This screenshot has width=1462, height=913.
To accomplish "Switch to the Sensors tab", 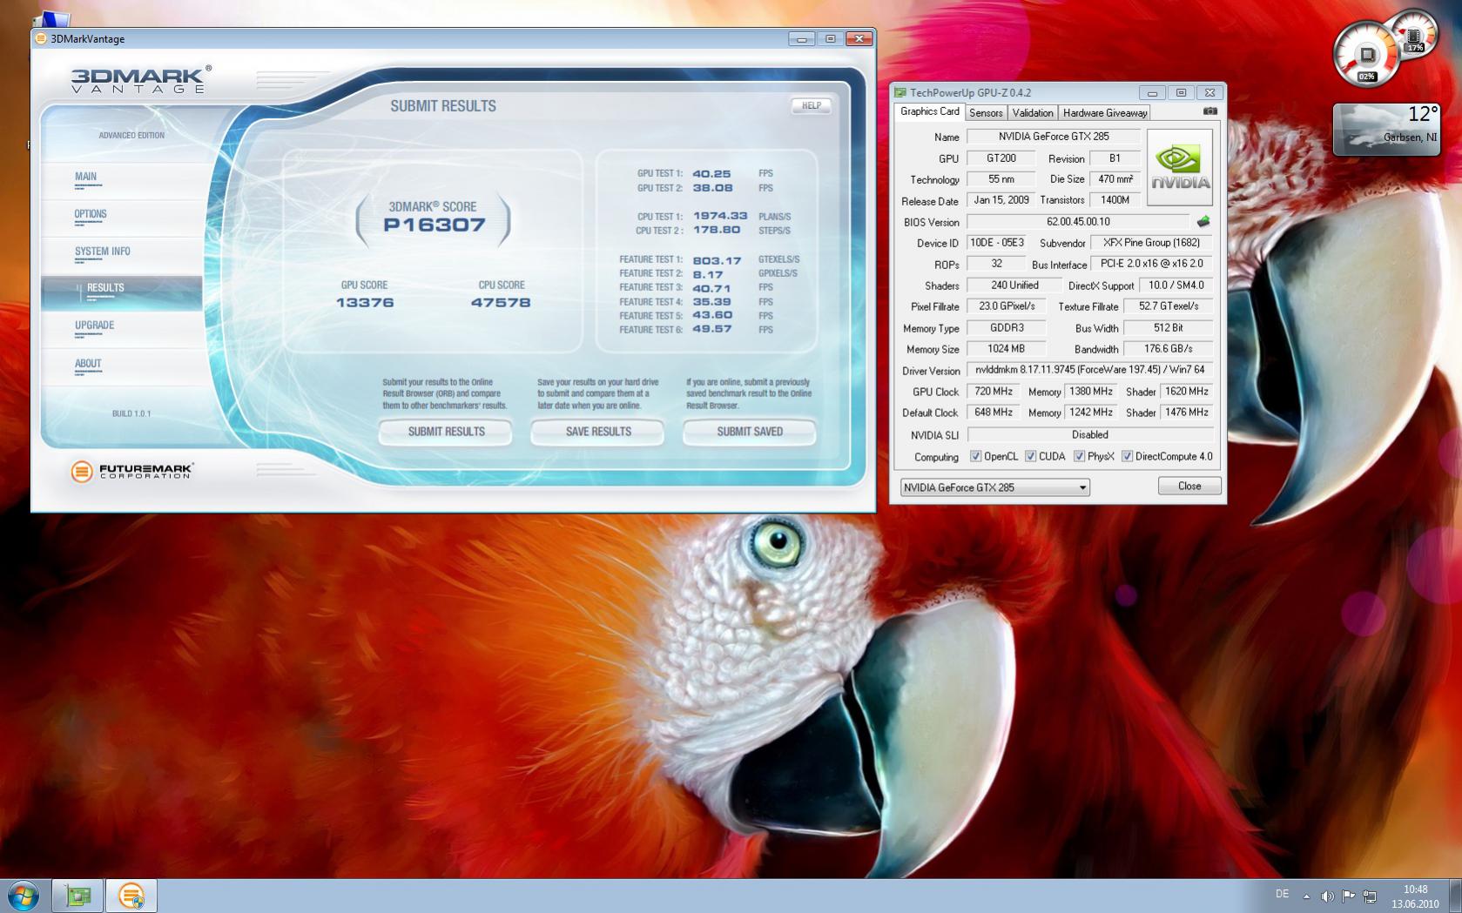I will (986, 112).
